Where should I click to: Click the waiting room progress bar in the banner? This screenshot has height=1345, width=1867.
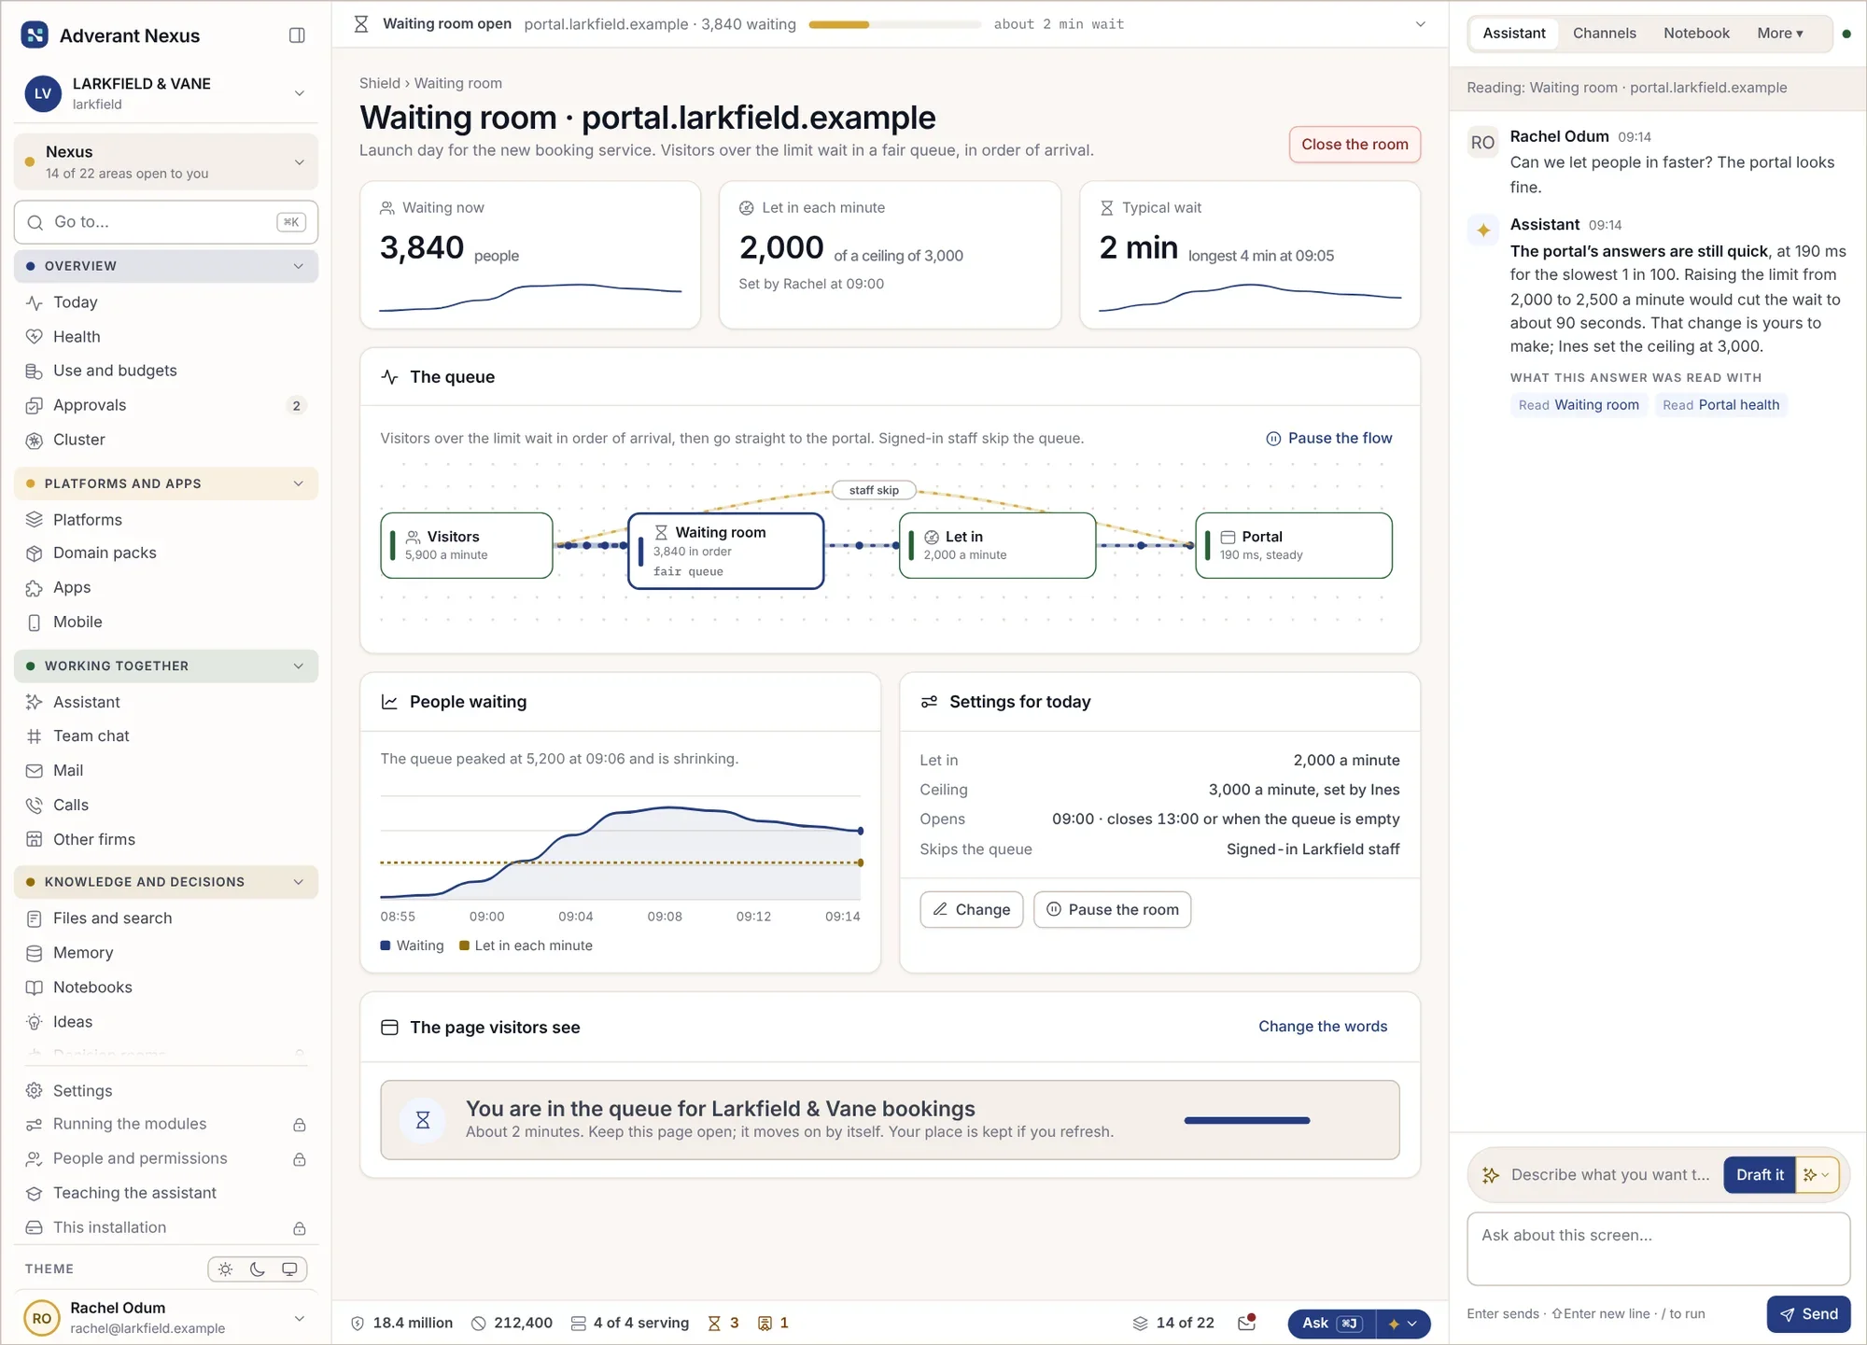(x=894, y=25)
